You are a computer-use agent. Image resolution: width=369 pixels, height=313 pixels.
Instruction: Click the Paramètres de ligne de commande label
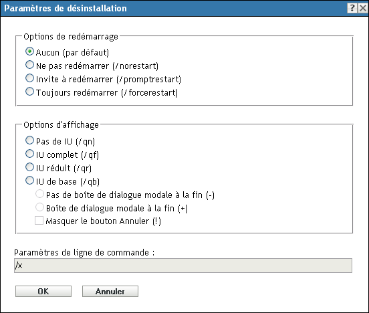(x=84, y=252)
